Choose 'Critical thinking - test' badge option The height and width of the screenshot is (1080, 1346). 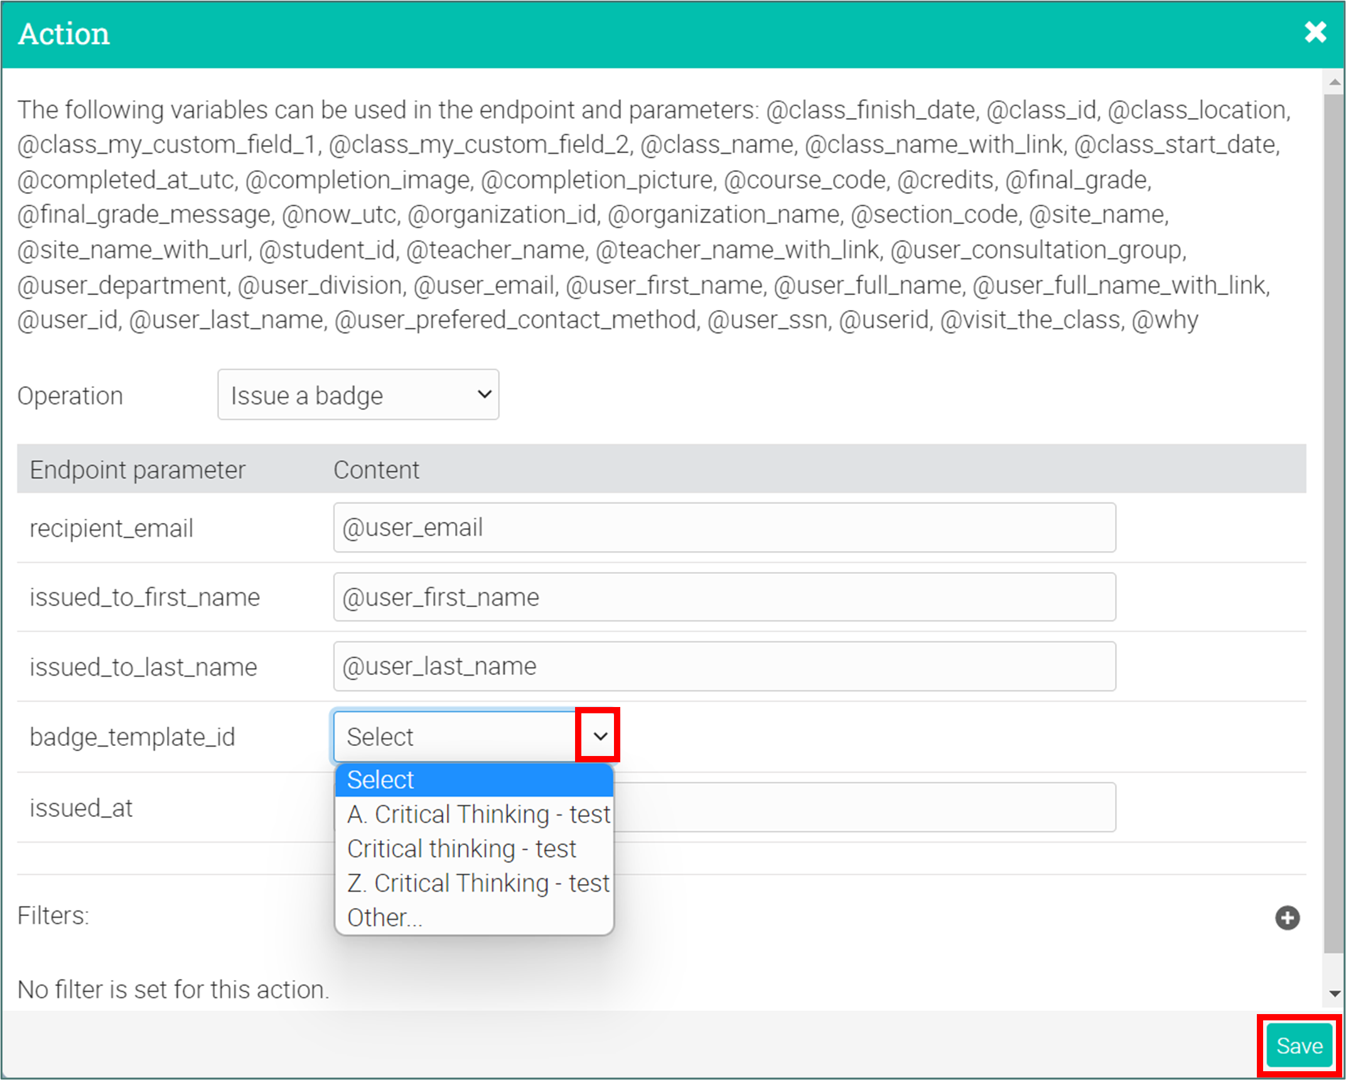pos(461,849)
